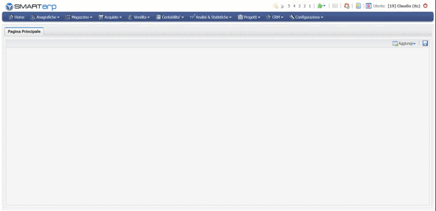Screen dimensions: 436x211
Task: Go to Home in the navigation bar
Action: (x=16, y=17)
